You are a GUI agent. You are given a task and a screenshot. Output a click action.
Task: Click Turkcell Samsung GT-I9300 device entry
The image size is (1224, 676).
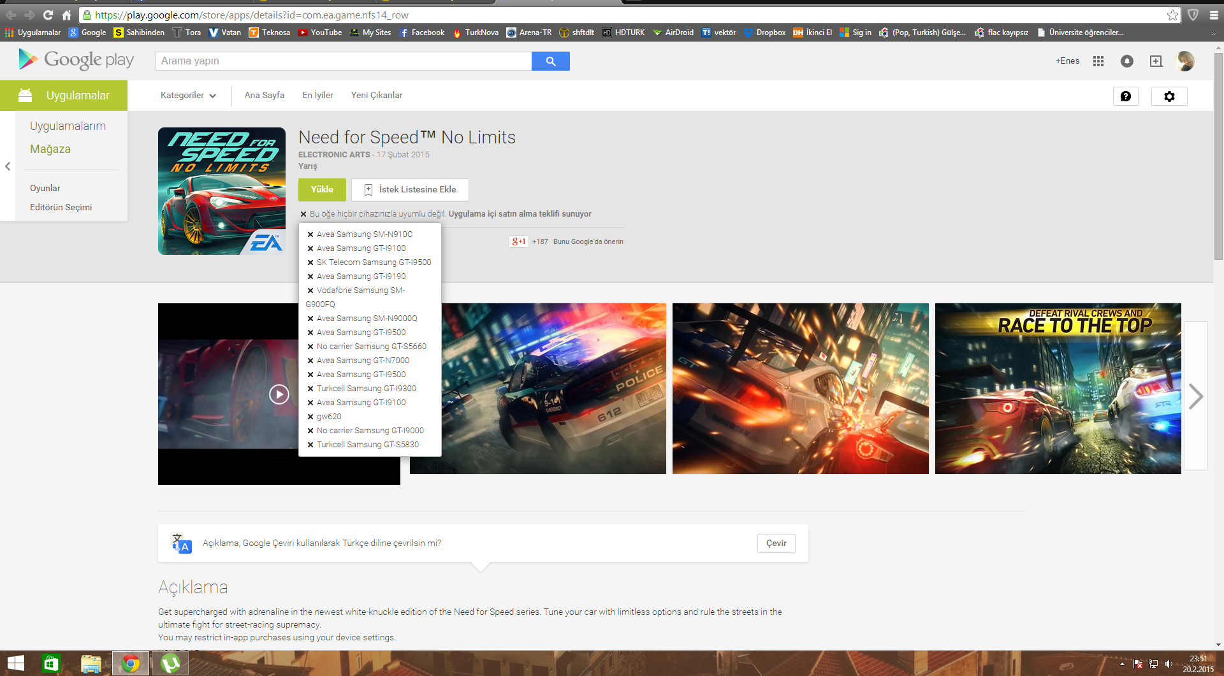coord(367,389)
